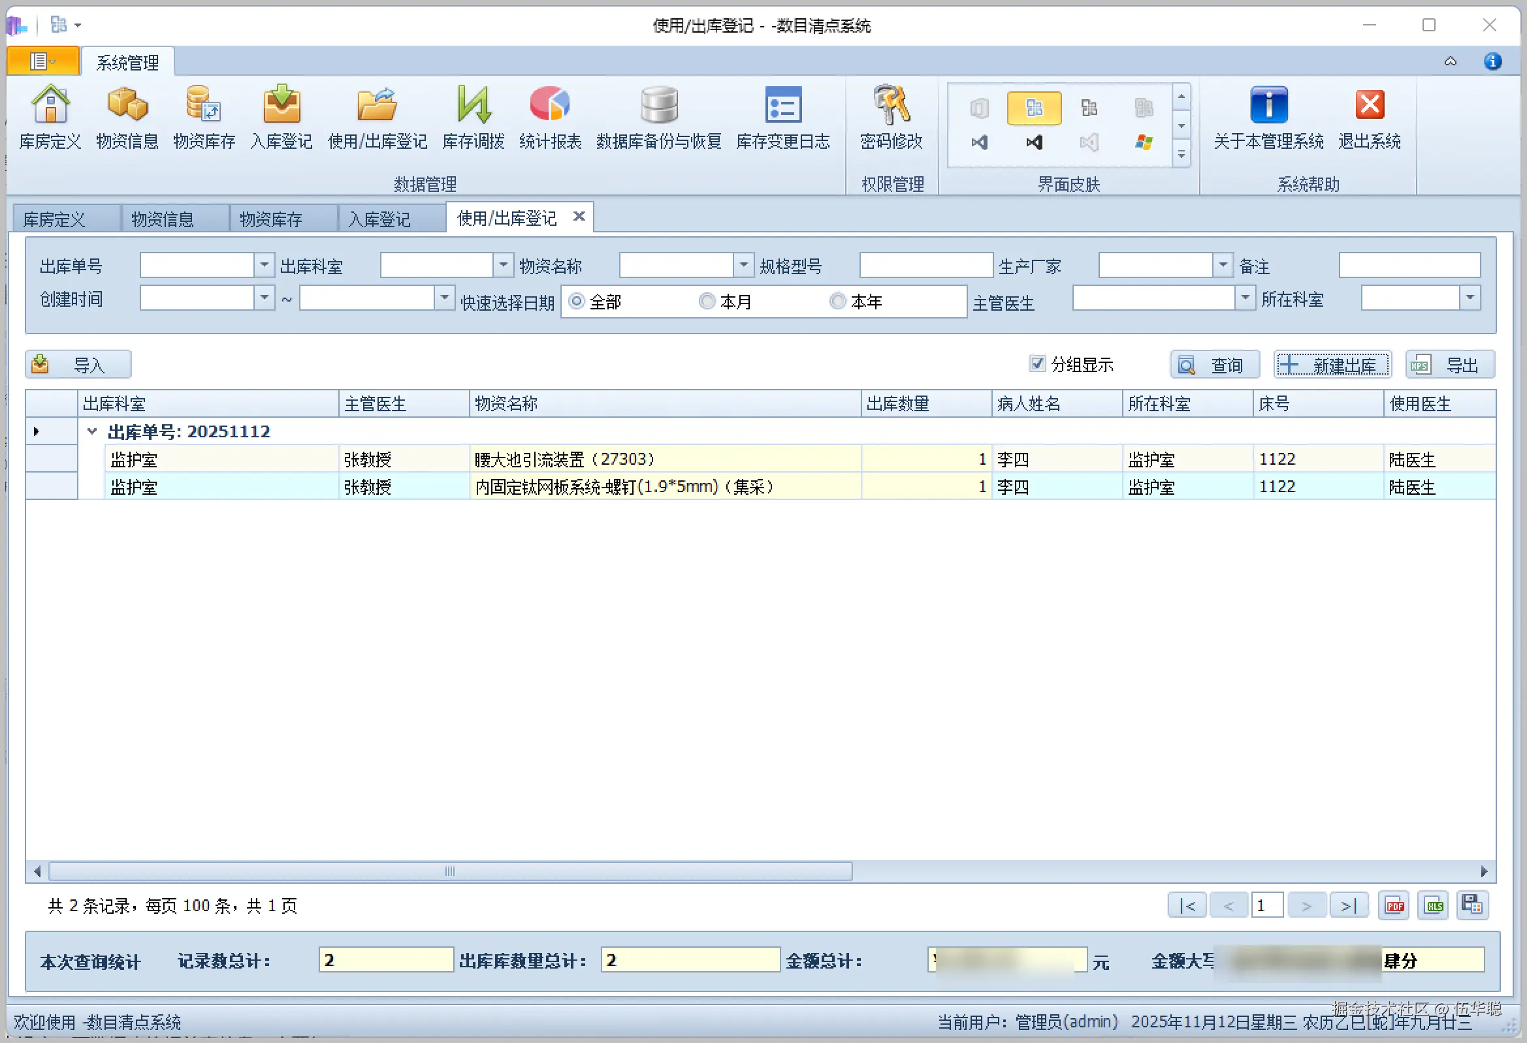This screenshot has width=1527, height=1043.
Task: Export as PDF using the PDF icon
Action: coord(1394,905)
